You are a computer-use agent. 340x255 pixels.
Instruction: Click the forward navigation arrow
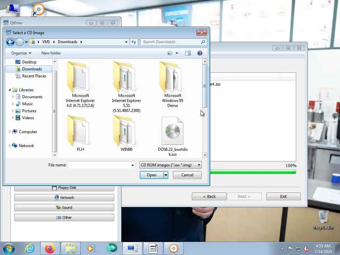tap(20, 42)
